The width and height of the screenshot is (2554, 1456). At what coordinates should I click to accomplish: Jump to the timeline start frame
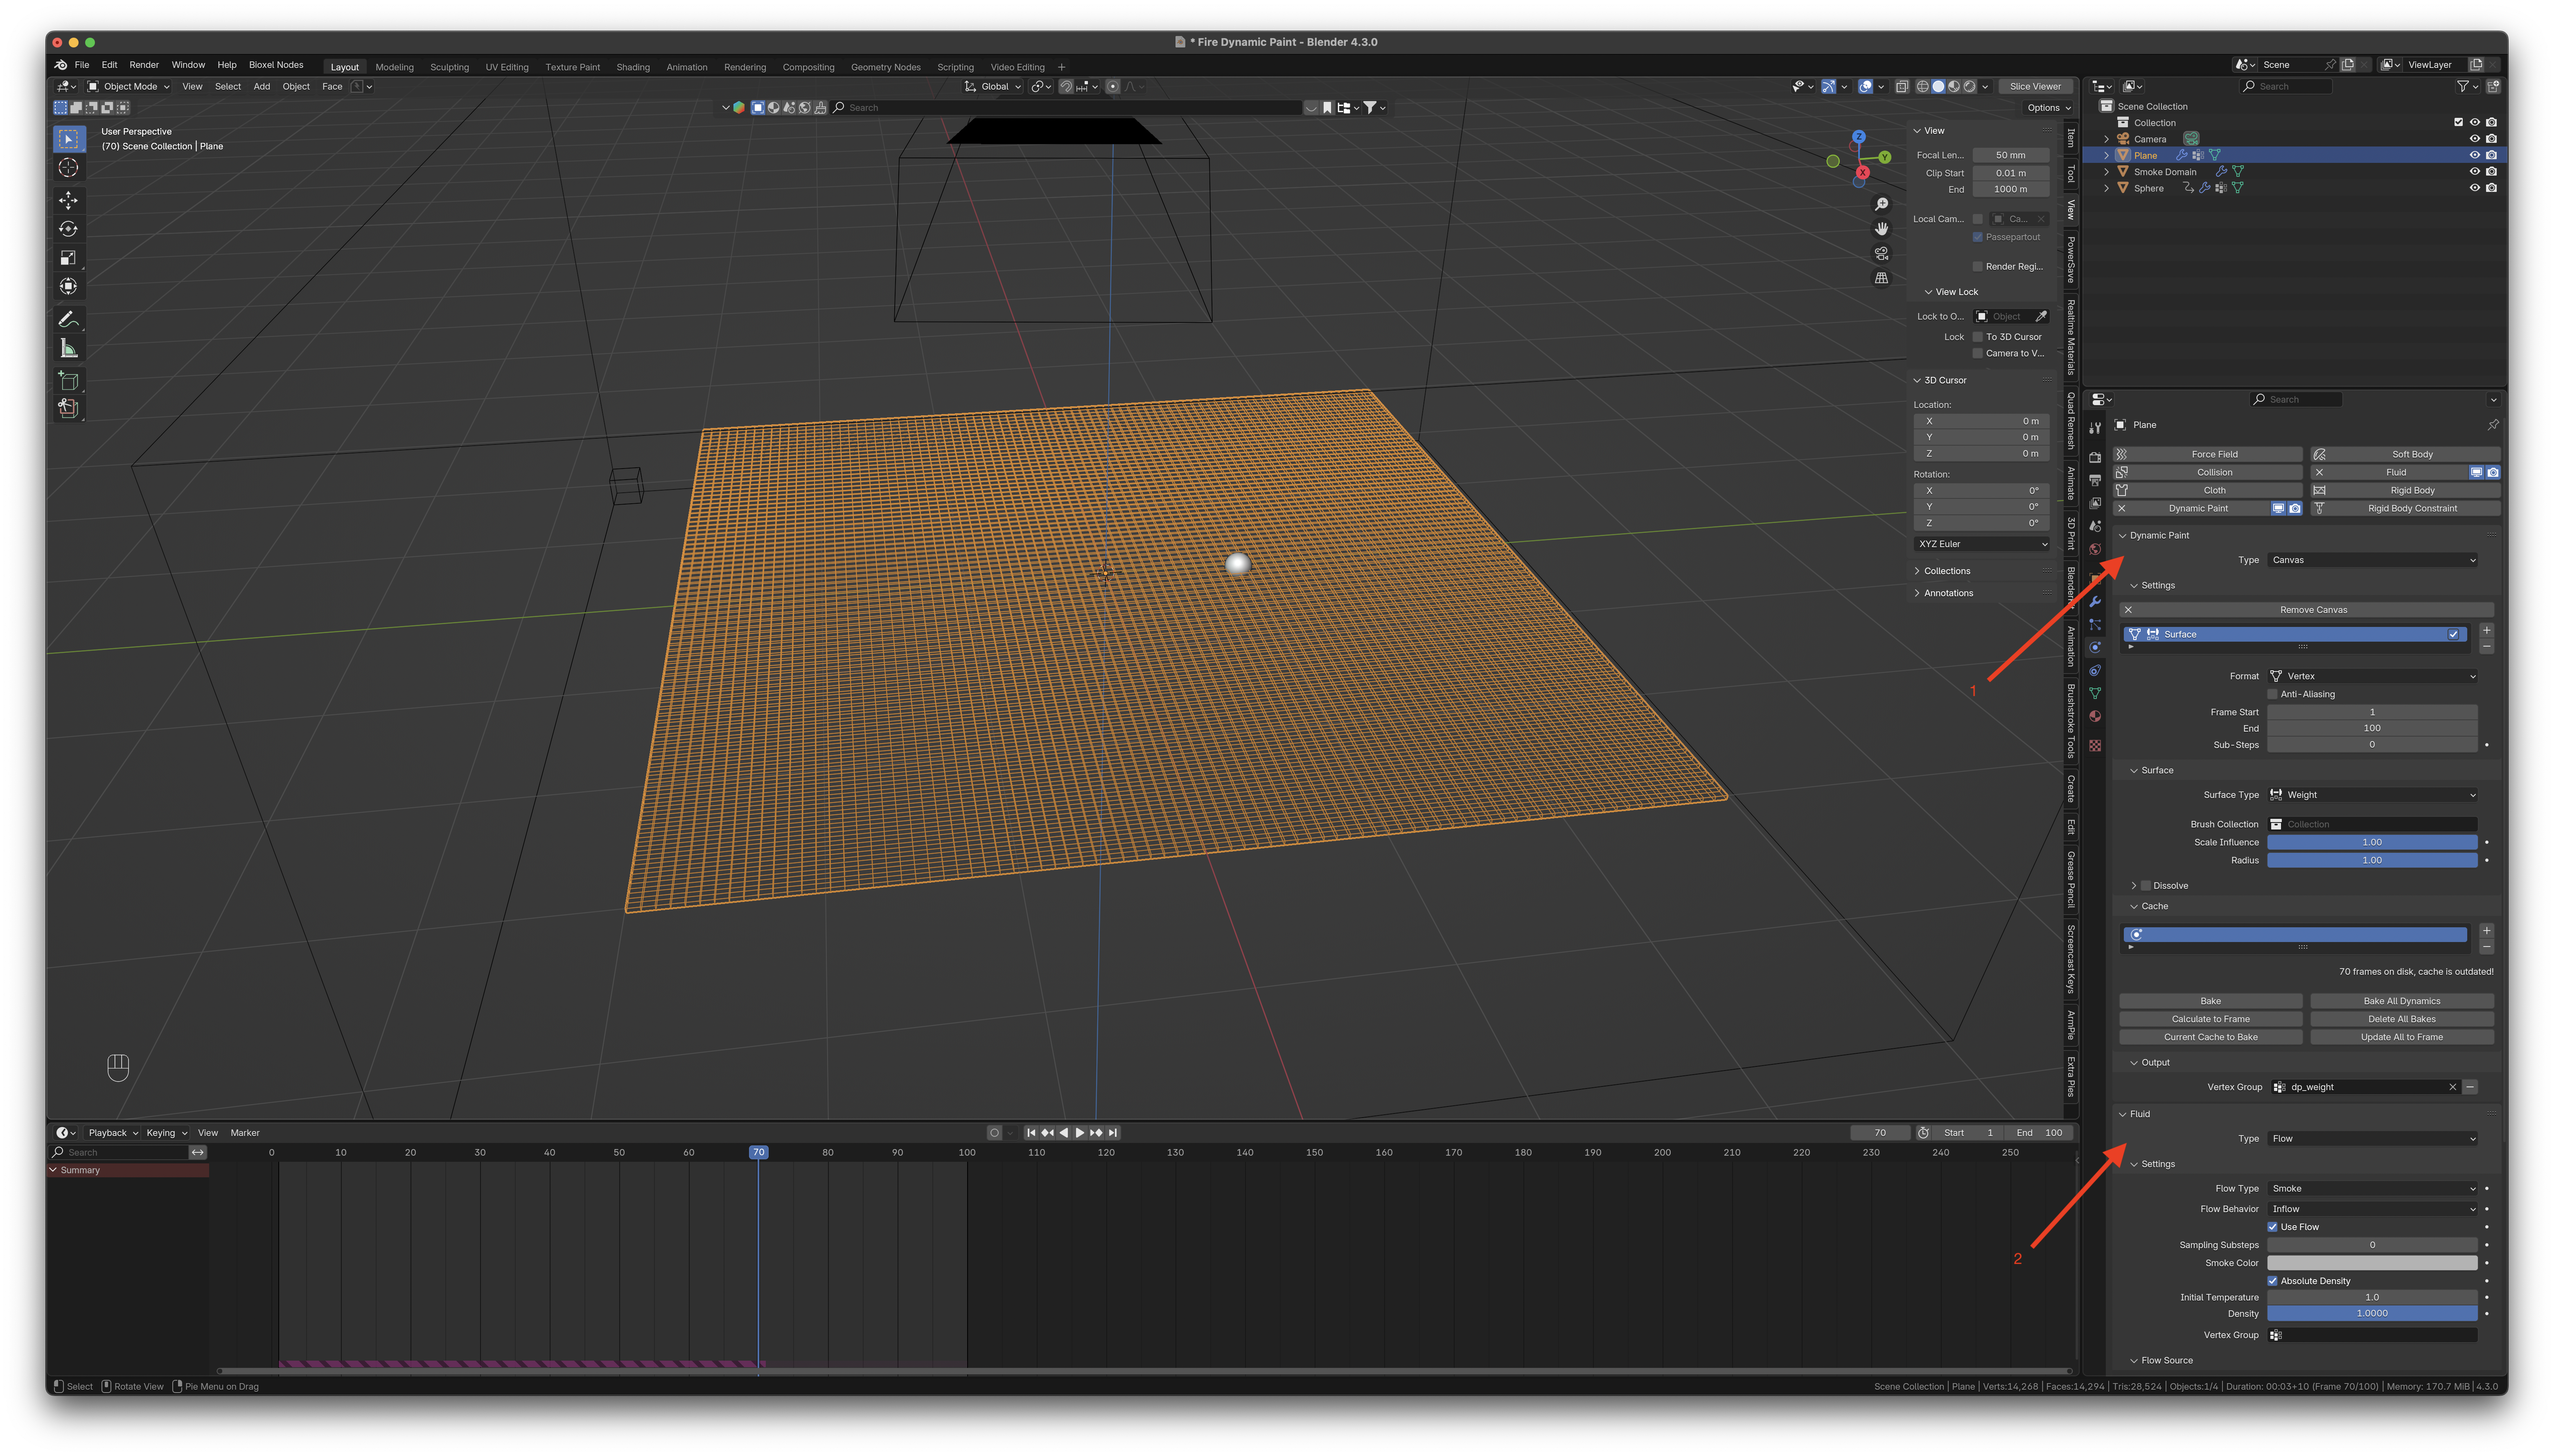1031,1133
